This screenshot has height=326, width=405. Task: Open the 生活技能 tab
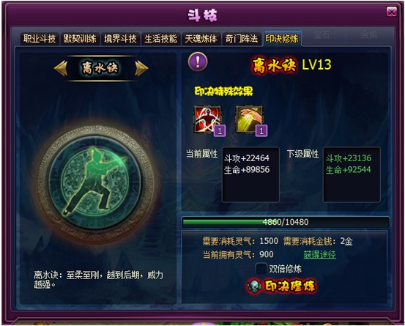coord(160,39)
